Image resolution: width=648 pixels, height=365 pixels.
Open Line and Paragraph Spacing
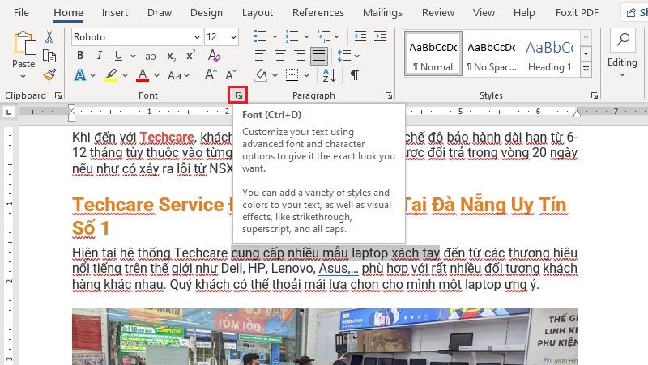pos(344,55)
